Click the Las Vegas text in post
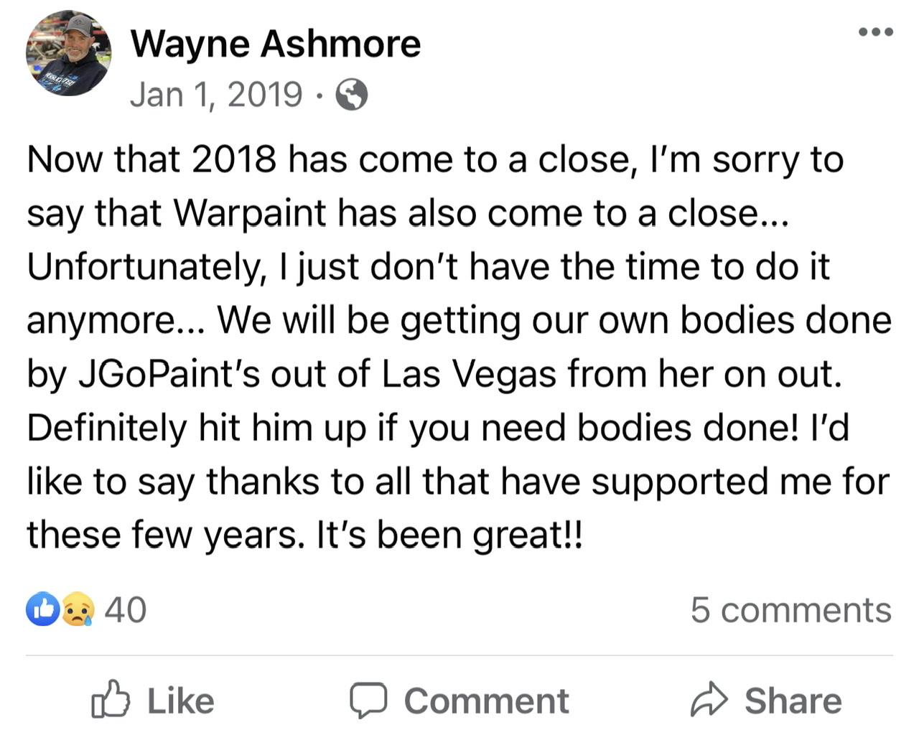The width and height of the screenshot is (919, 735). point(469,374)
